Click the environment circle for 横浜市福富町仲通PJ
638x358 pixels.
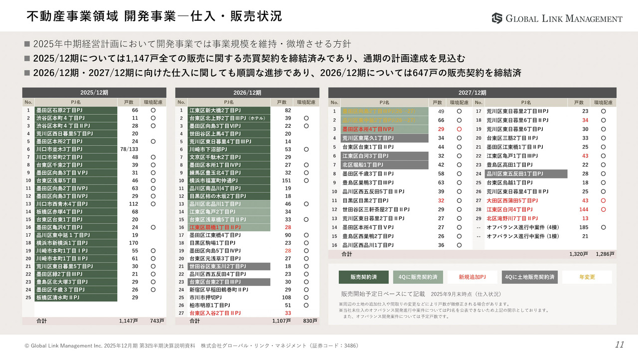coord(306,180)
